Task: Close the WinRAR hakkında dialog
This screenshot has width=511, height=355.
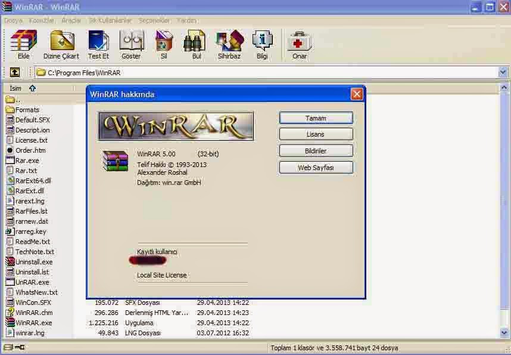Action: coord(357,94)
